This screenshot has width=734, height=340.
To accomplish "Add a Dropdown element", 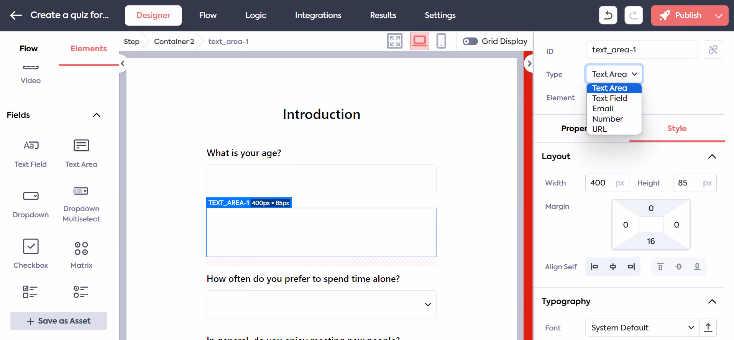I will click(x=31, y=204).
